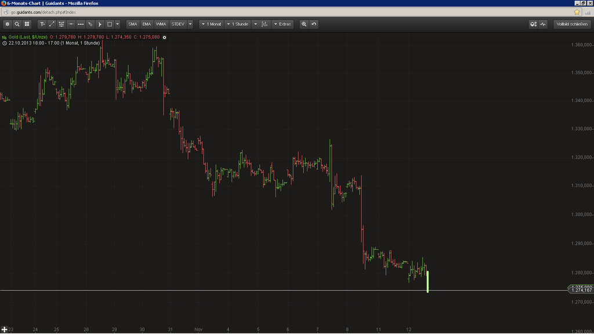Select the horizontal line tool

coord(71,24)
